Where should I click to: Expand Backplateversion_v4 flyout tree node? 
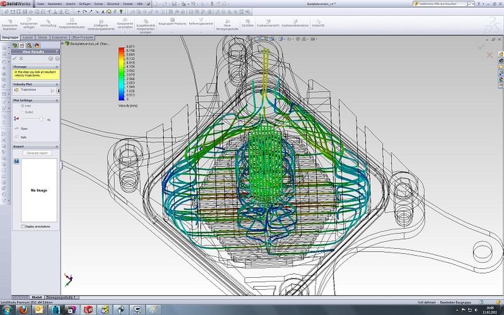click(x=63, y=44)
